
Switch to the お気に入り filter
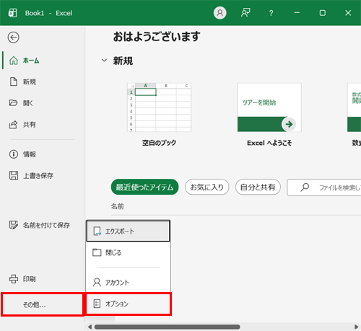(x=206, y=187)
